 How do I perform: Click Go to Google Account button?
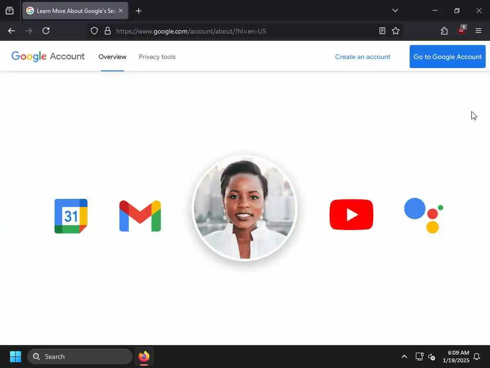click(447, 57)
